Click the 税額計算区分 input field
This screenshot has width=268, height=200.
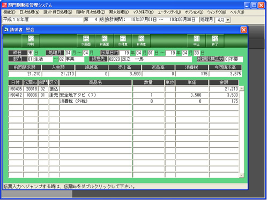pyautogui.click(x=226, y=59)
